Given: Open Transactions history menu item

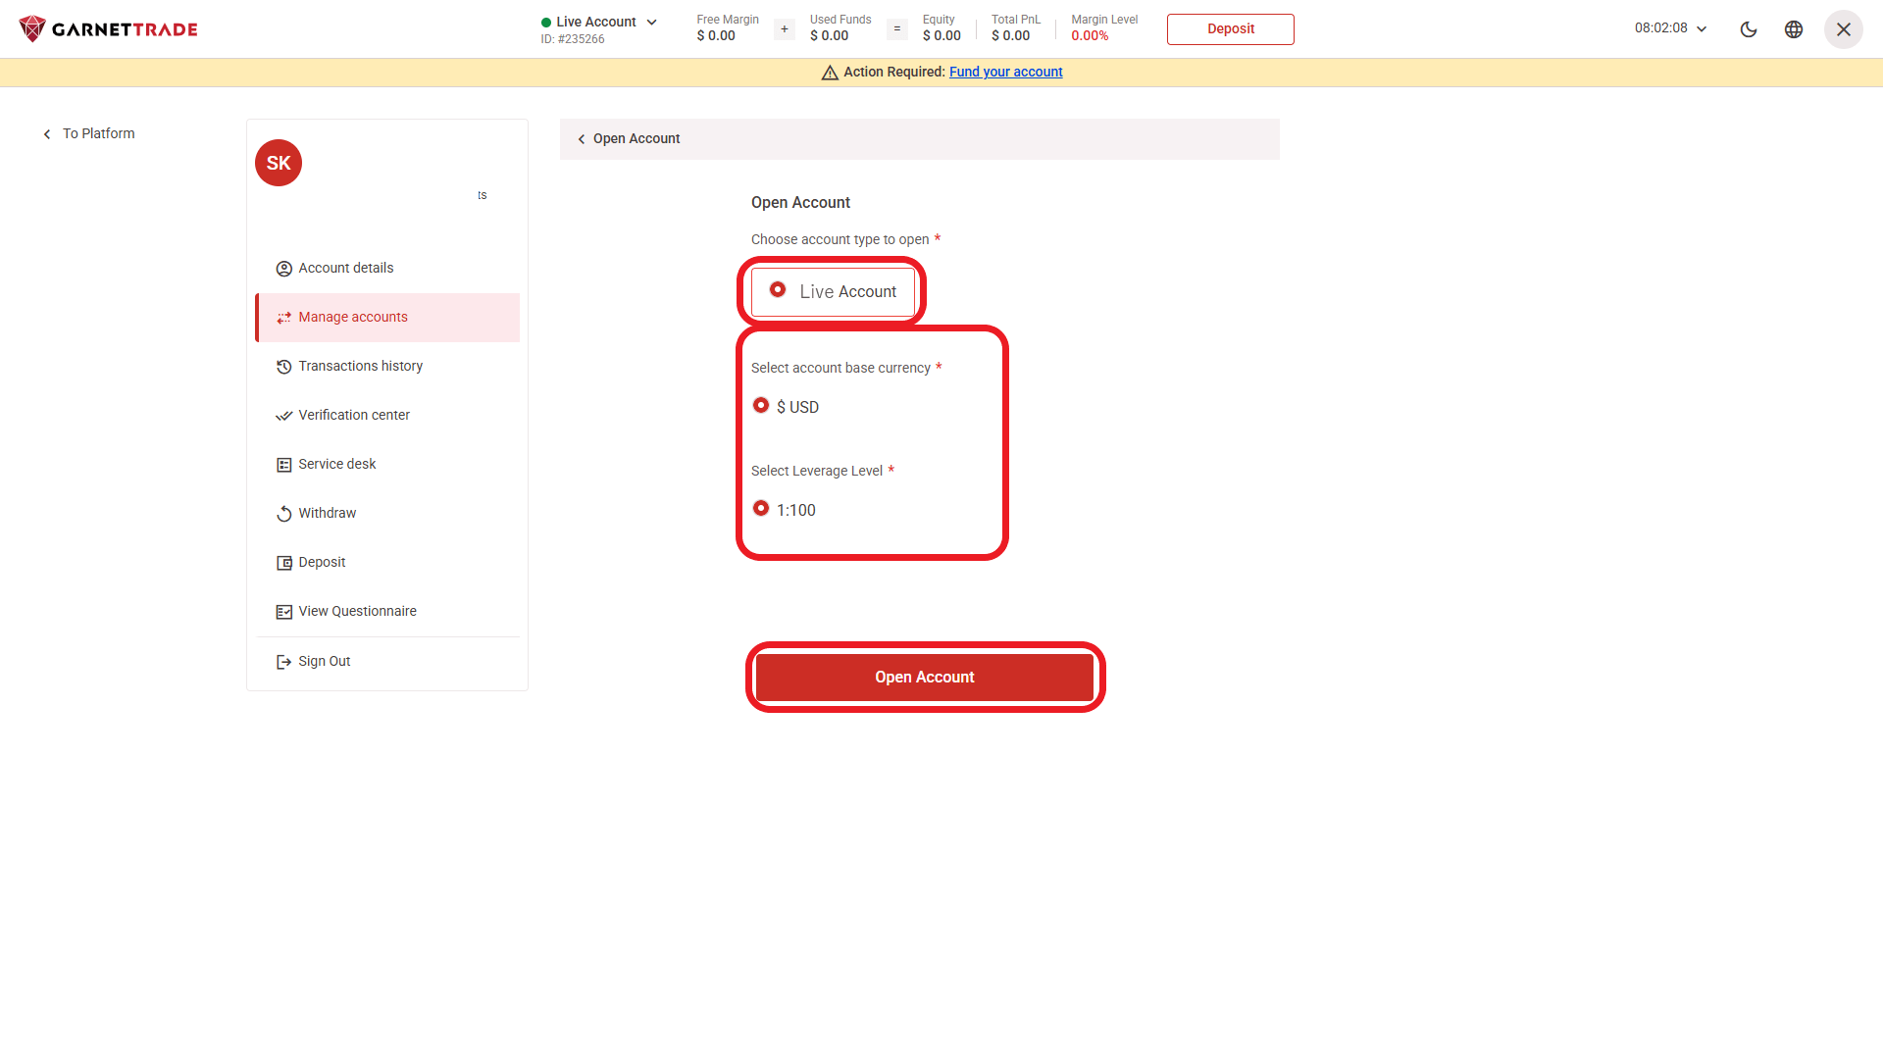Looking at the screenshot, I should tap(387, 367).
